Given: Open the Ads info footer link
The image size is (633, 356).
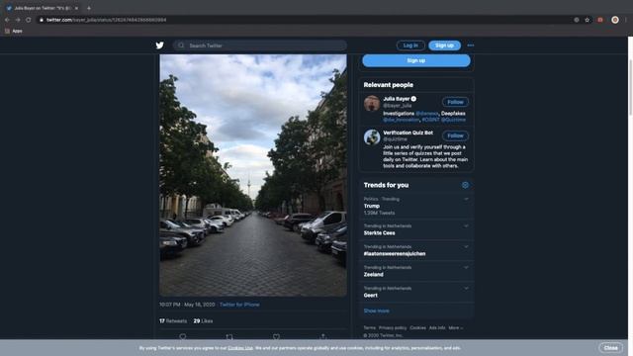Looking at the screenshot, I should click(x=437, y=327).
